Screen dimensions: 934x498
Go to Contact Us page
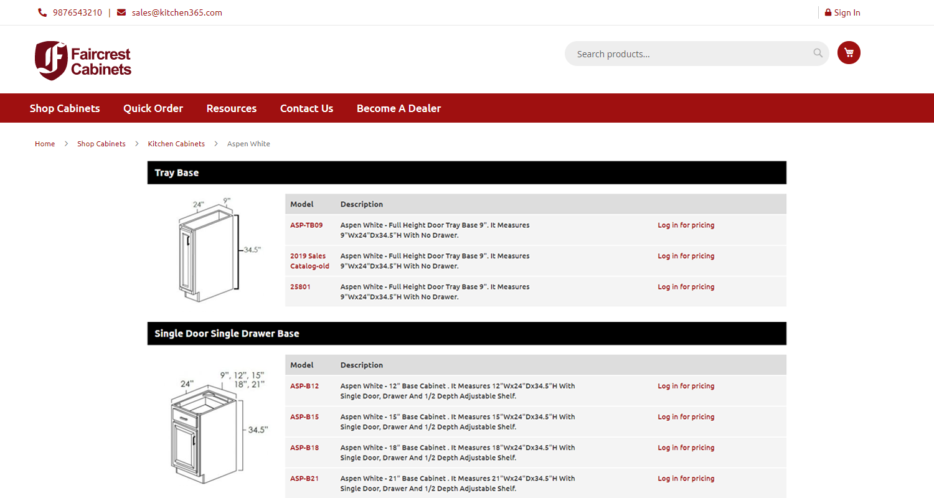coord(306,108)
